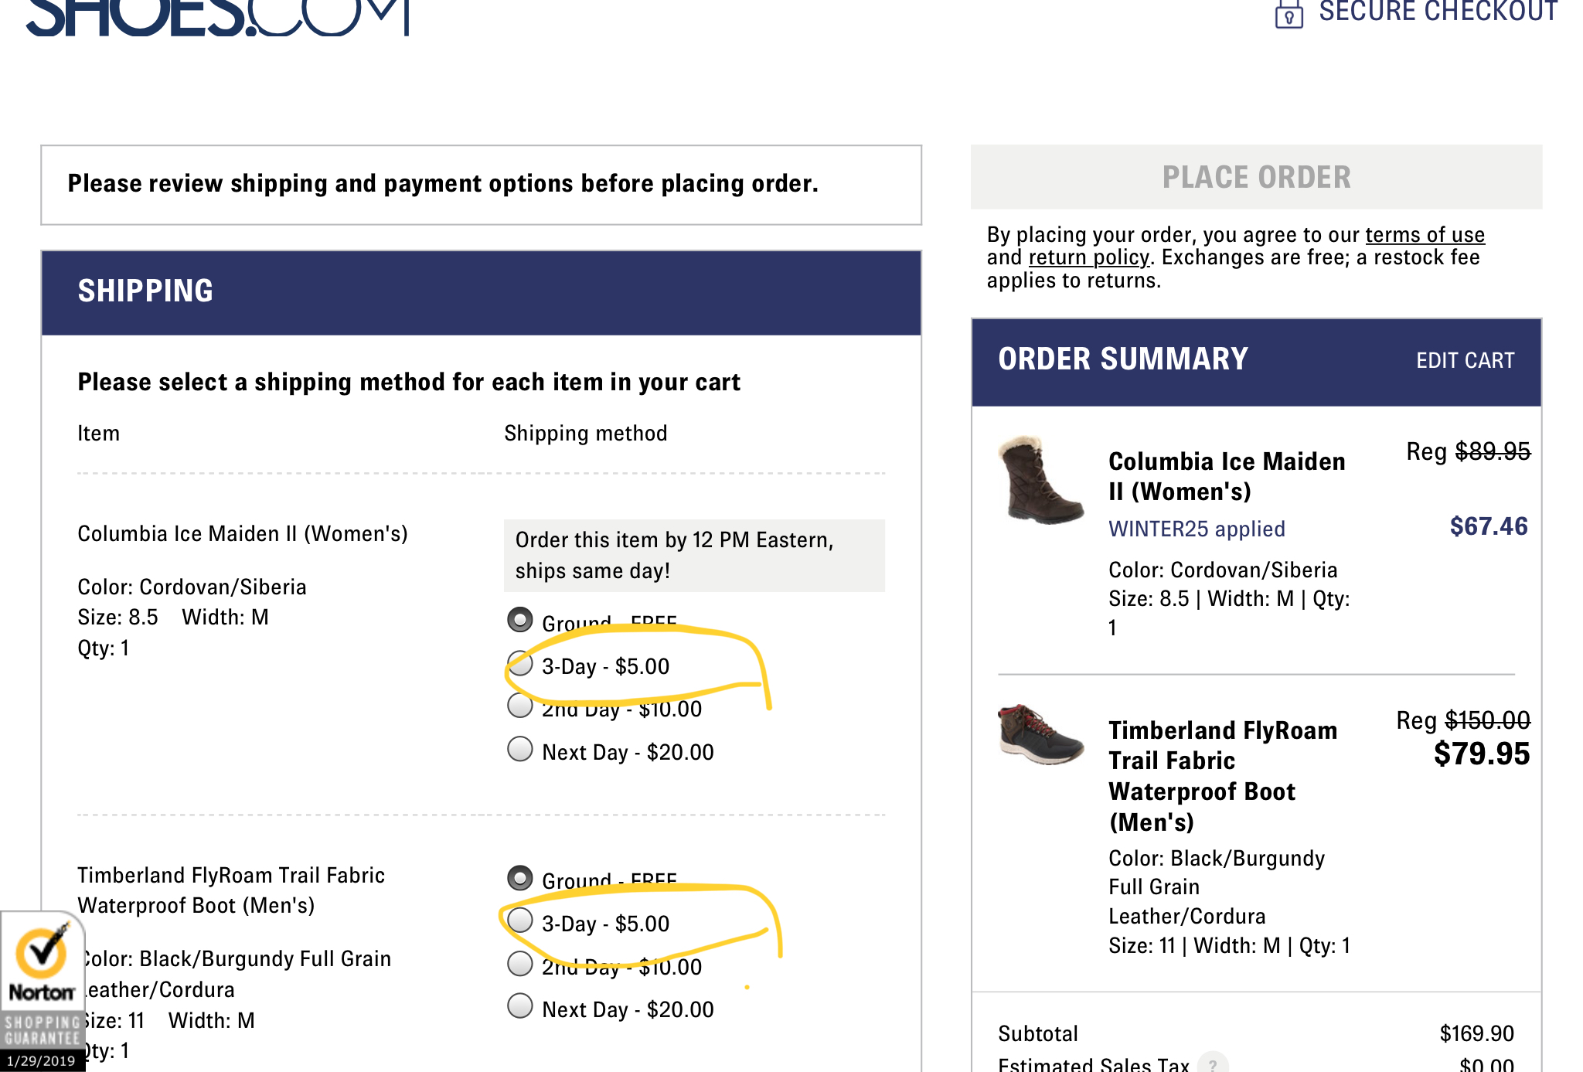The width and height of the screenshot is (1583, 1072).
Task: Click the Shoes.com logo
Action: point(216,17)
